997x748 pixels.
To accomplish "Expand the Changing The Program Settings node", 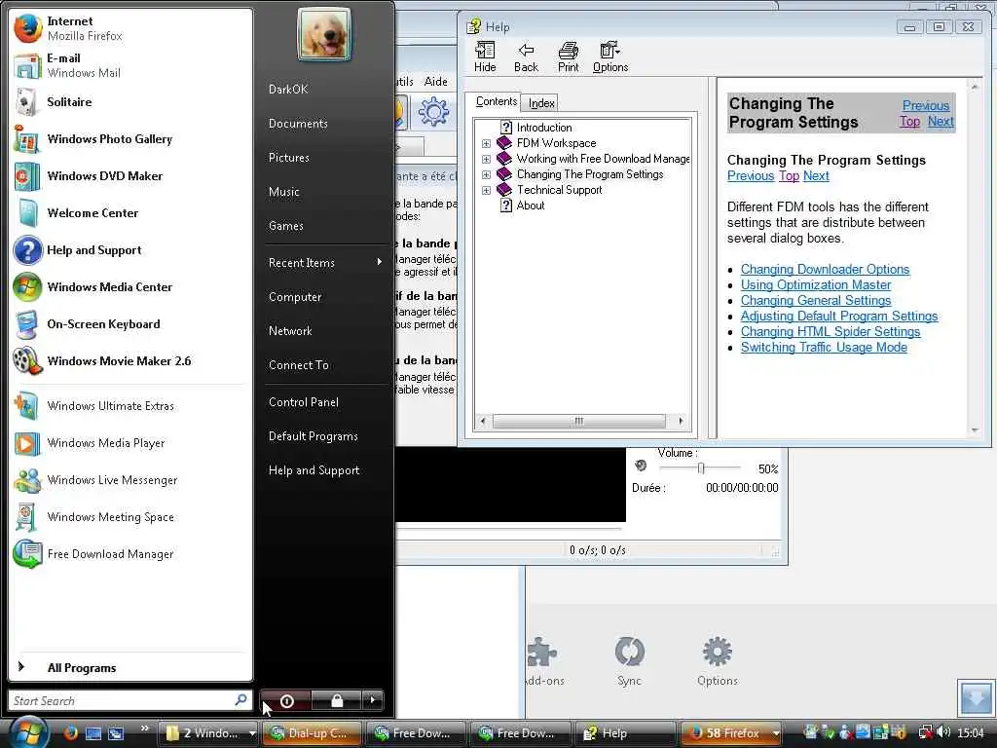I will [x=487, y=175].
